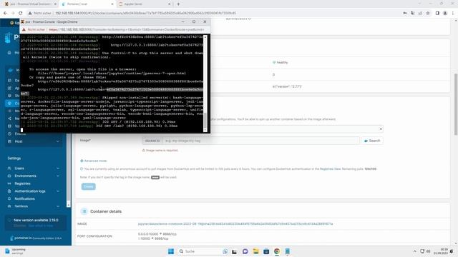Expand the Authentication logs submenu chevron
The width and height of the screenshot is (458, 257).
pyautogui.click(x=58, y=191)
